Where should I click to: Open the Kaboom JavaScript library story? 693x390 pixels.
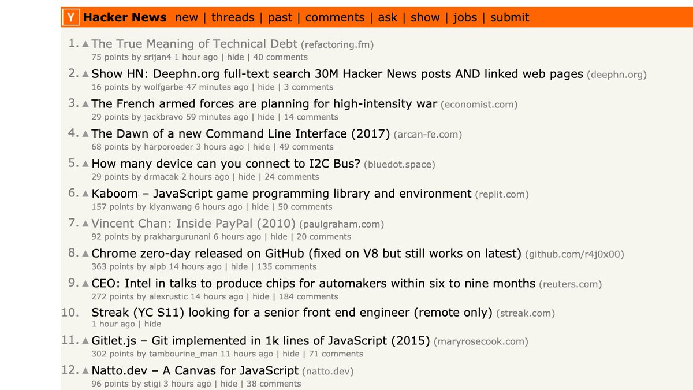(282, 194)
